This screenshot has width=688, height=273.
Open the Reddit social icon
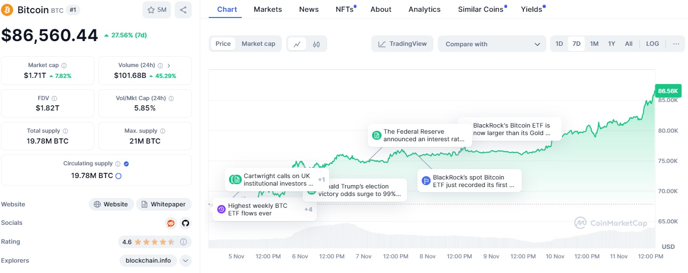point(171,223)
